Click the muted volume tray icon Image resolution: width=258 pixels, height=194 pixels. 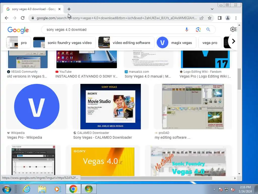(233, 189)
